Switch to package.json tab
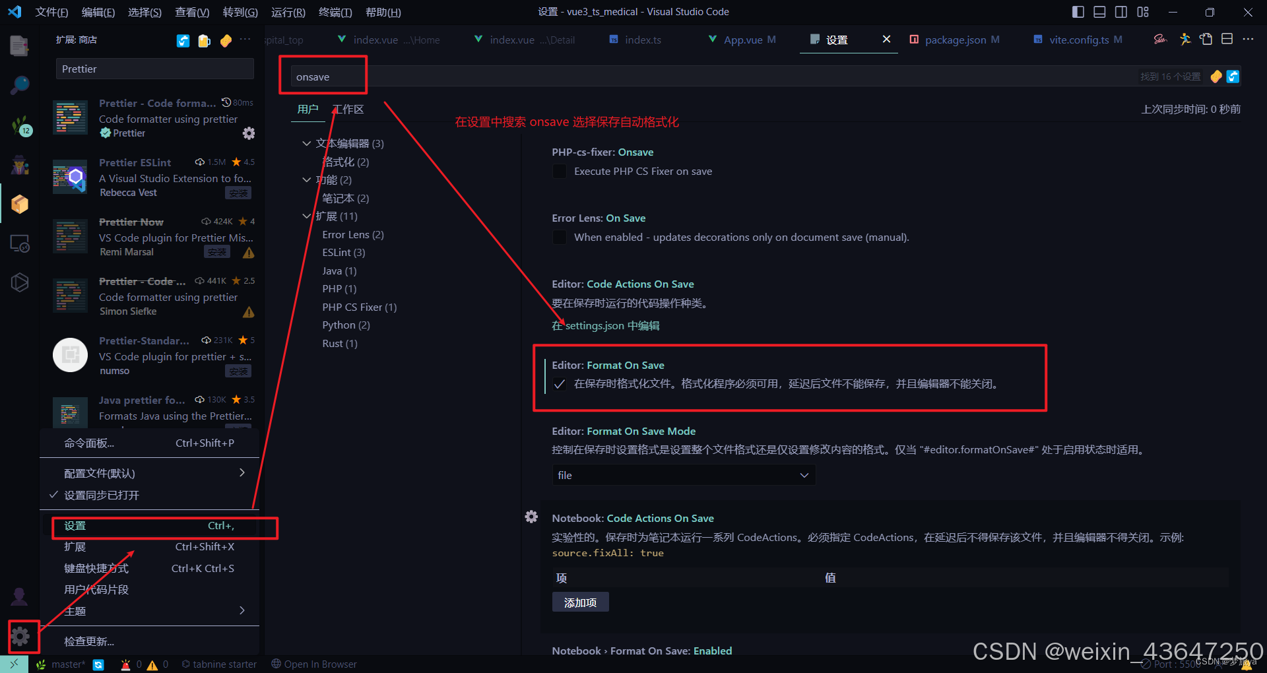 954,40
